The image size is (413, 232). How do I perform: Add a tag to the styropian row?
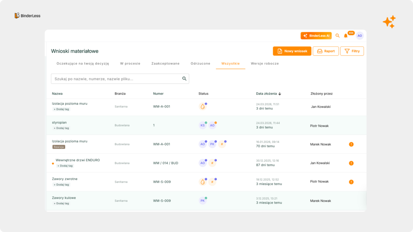pos(62,128)
